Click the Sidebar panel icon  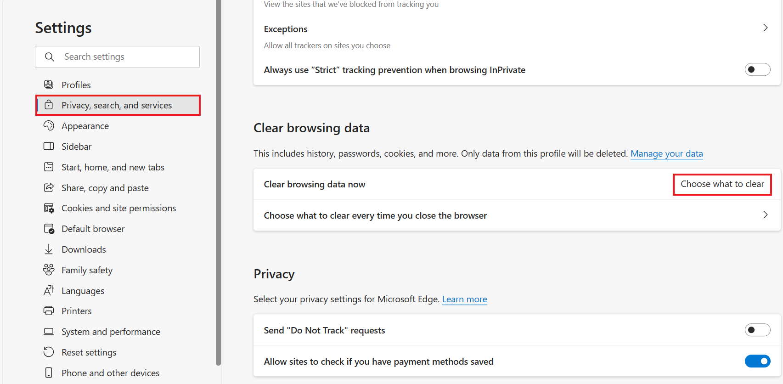(49, 146)
